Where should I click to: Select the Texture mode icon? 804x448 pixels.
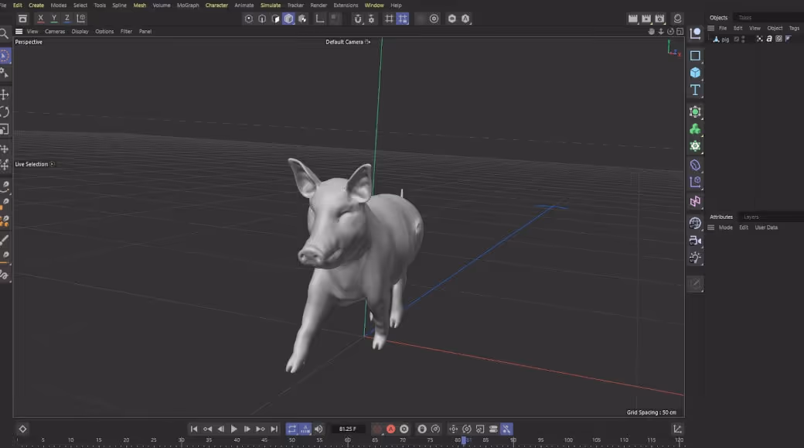click(302, 19)
